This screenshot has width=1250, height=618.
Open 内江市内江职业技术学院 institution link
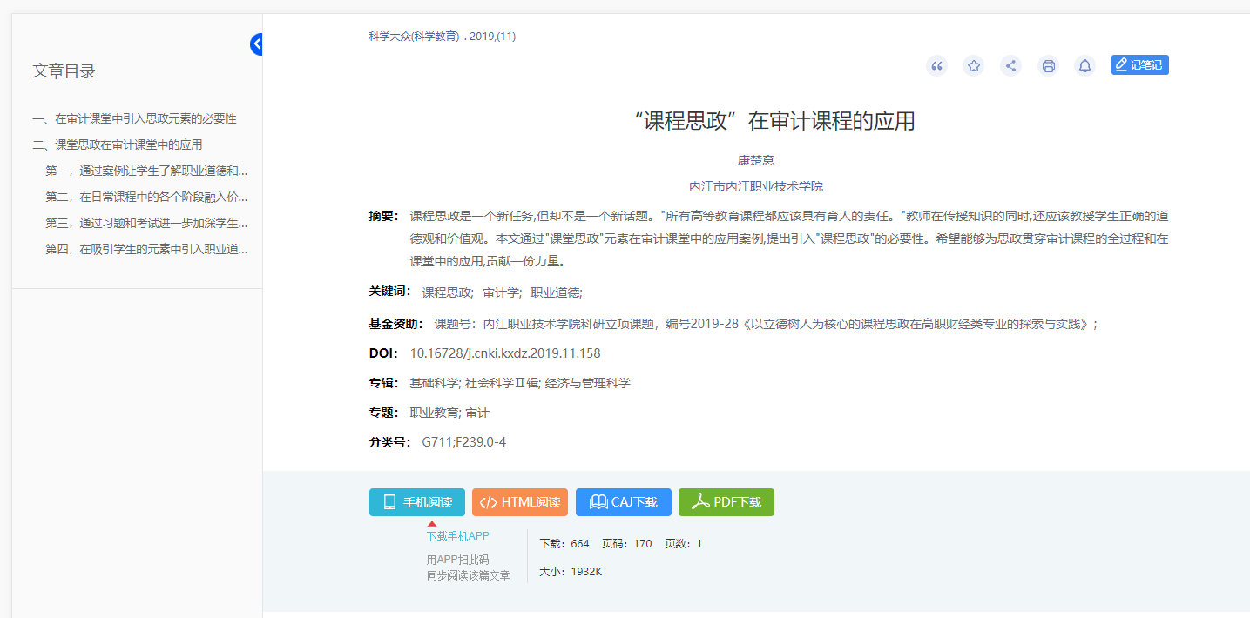(756, 186)
